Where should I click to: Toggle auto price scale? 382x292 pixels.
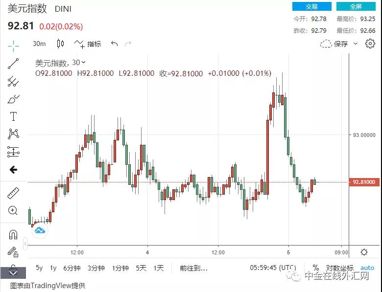tap(367, 268)
